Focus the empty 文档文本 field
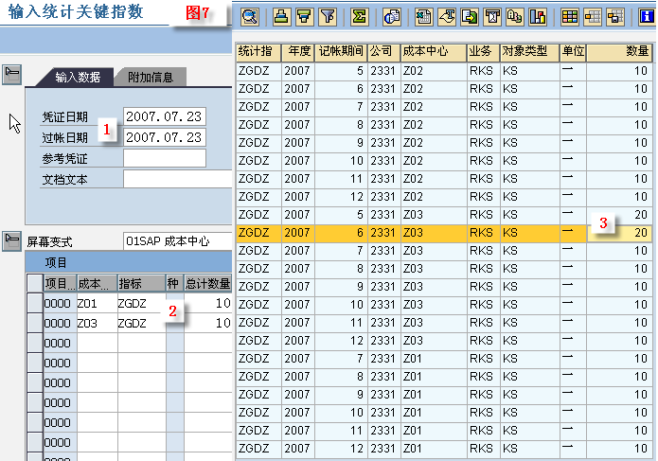This screenshot has height=461, width=658. pyautogui.click(x=177, y=180)
